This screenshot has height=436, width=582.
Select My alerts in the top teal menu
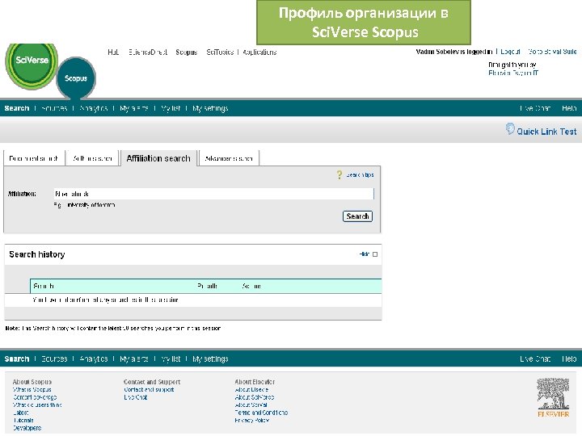click(x=134, y=108)
